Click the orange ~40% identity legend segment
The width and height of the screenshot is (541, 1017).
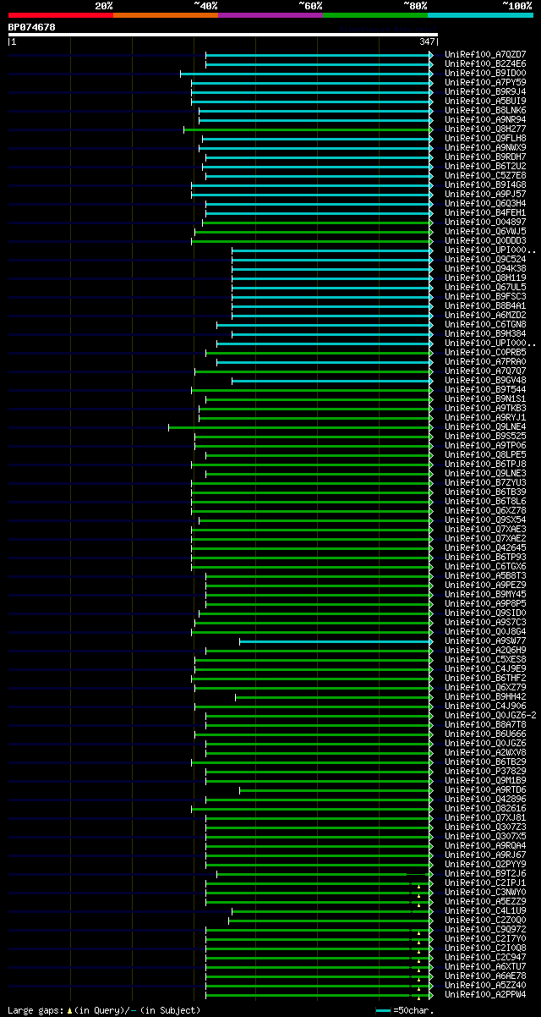(166, 14)
